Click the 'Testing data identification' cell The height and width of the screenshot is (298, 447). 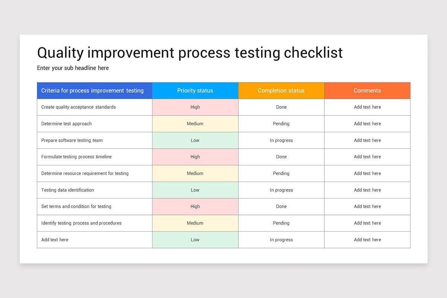(x=95, y=190)
